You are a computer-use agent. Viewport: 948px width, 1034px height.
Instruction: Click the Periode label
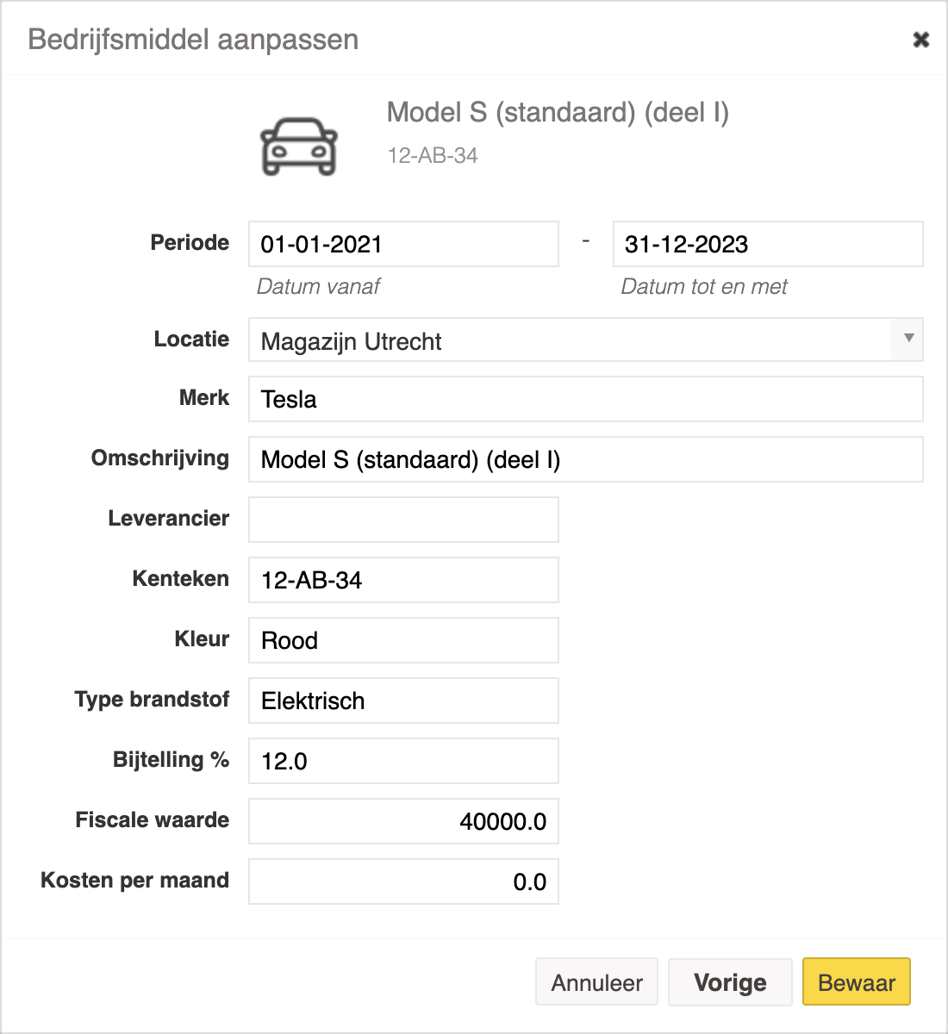coord(190,243)
